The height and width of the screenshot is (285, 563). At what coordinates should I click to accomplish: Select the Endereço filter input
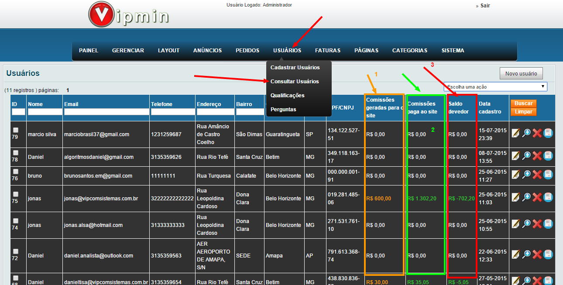(215, 112)
